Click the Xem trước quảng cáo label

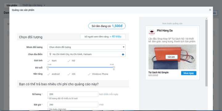click(172, 23)
